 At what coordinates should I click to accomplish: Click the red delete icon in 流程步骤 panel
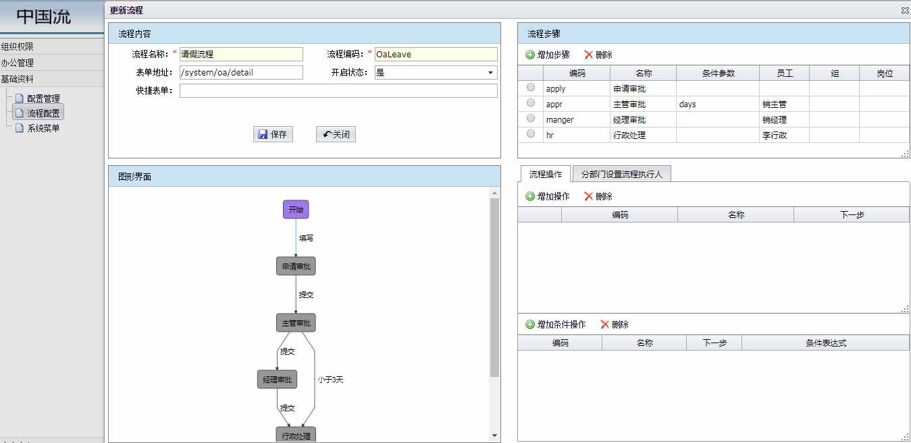point(588,55)
